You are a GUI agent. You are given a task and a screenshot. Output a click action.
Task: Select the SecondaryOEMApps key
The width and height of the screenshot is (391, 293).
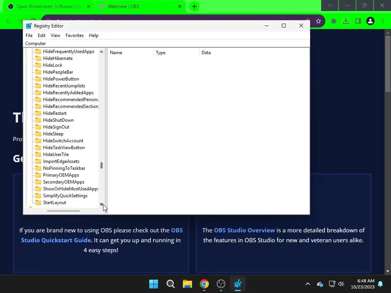click(64, 182)
